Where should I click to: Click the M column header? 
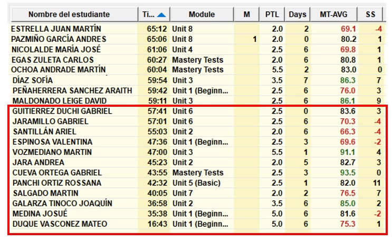(246, 14)
